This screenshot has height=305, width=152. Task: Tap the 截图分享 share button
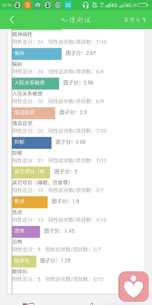(135, 20)
